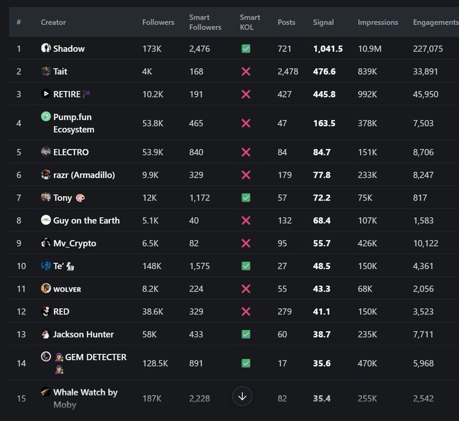Click the 10,122 engagements value
The image size is (459, 421).
(x=426, y=243)
